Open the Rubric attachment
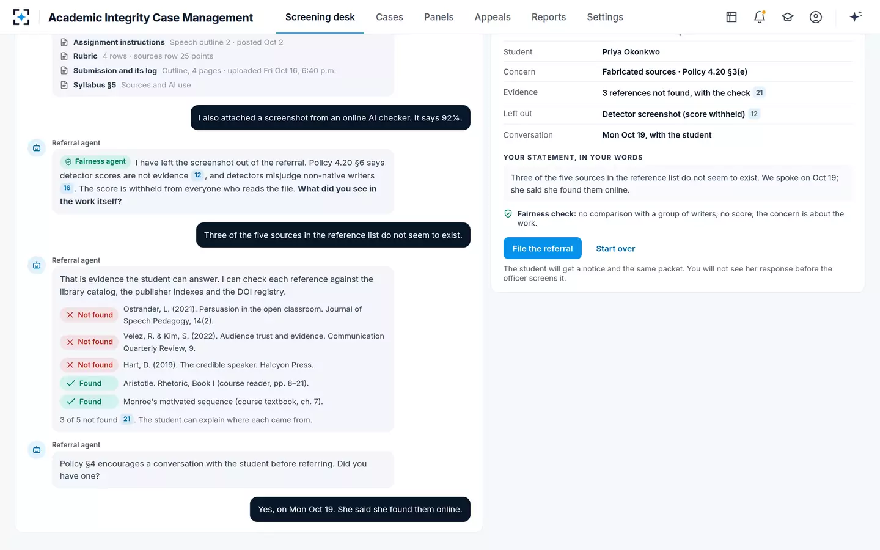 pos(137,56)
